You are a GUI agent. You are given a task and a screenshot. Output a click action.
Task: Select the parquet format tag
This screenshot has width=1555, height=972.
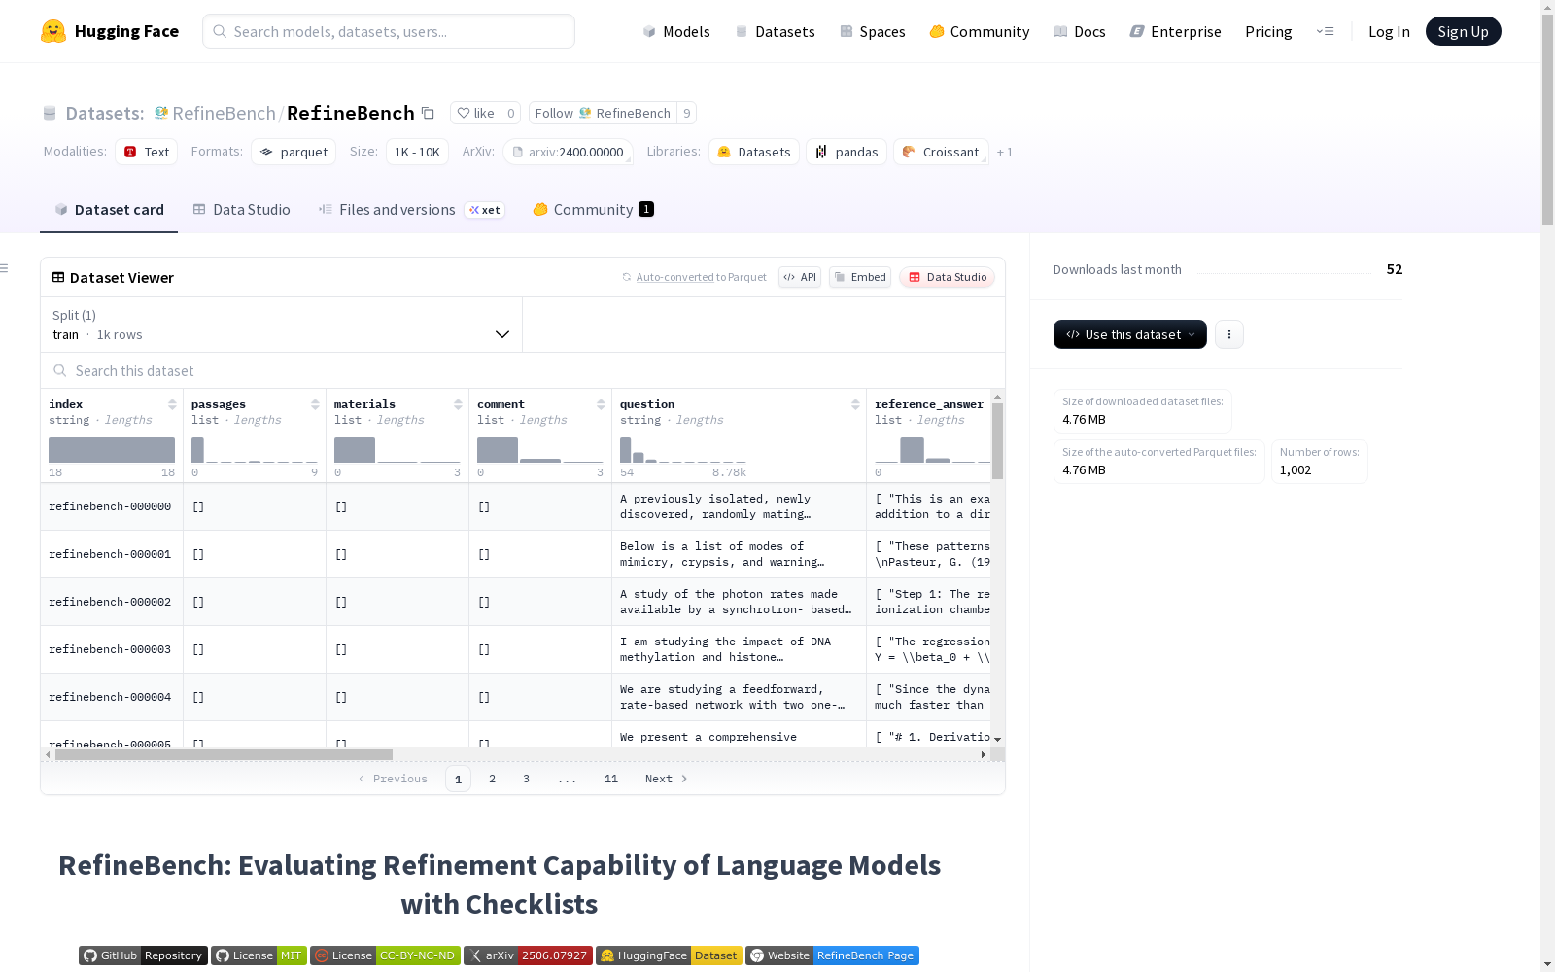[x=294, y=152]
